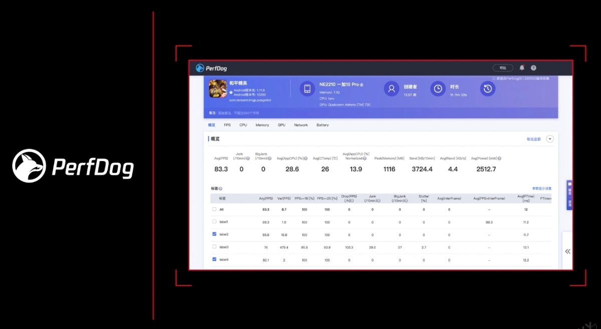
Task: Click the 28.6 Avg(AppCPU) summary value
Action: click(x=292, y=169)
